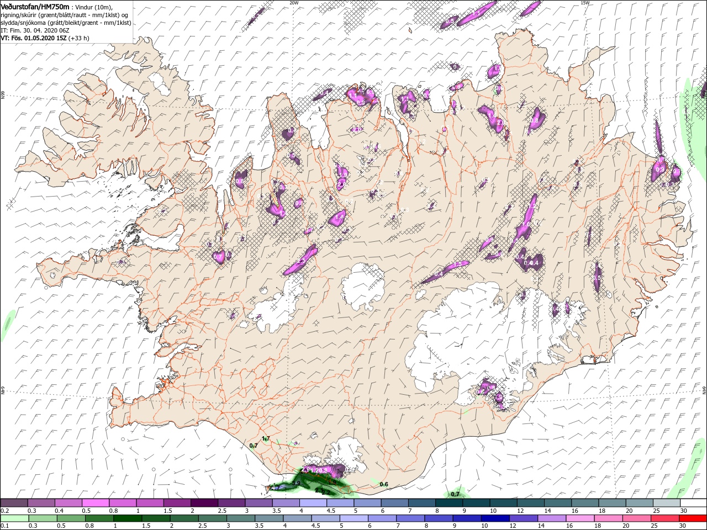Pick the palest green 0.1–0.3 rain scale swatch

pos(14,518)
